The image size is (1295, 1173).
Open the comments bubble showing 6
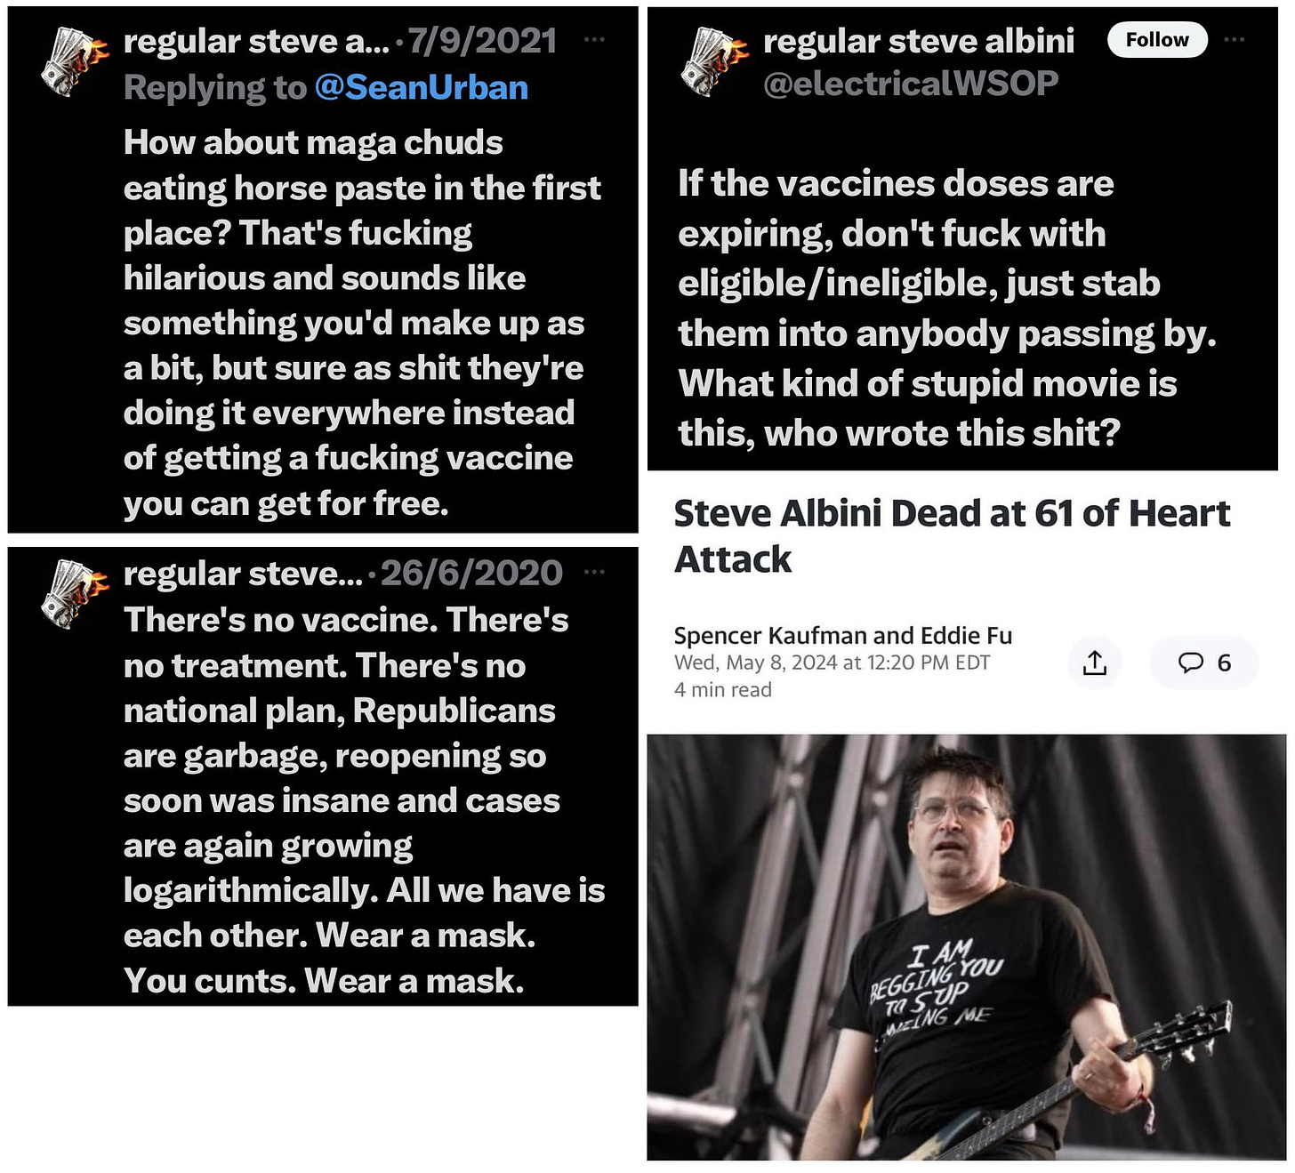click(1204, 663)
